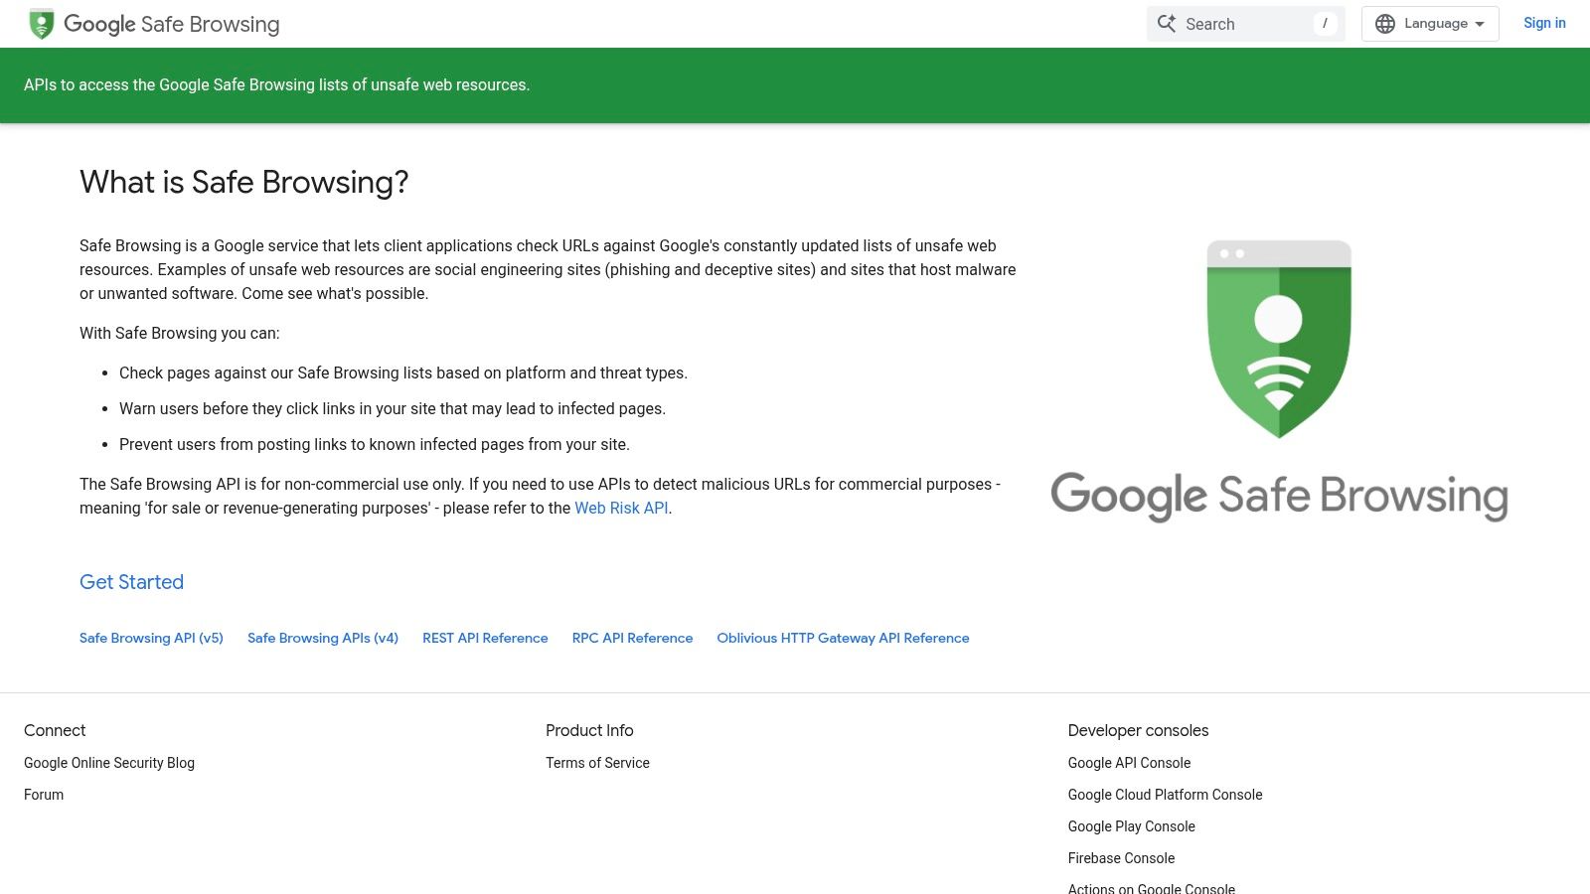
Task: Open Safe Browsing API (v5) link
Action: [151, 638]
